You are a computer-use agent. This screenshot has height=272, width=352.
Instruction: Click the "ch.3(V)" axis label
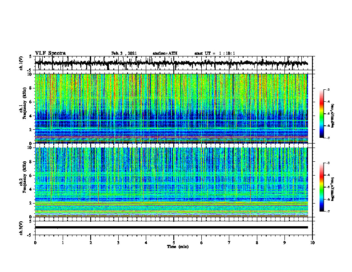(x=21, y=228)
